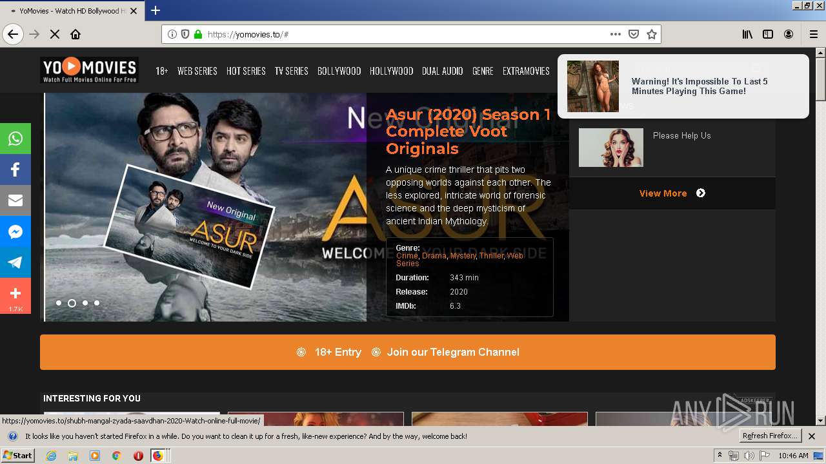Share via Messenger sidebar icon
This screenshot has width=826, height=464.
point(15,231)
